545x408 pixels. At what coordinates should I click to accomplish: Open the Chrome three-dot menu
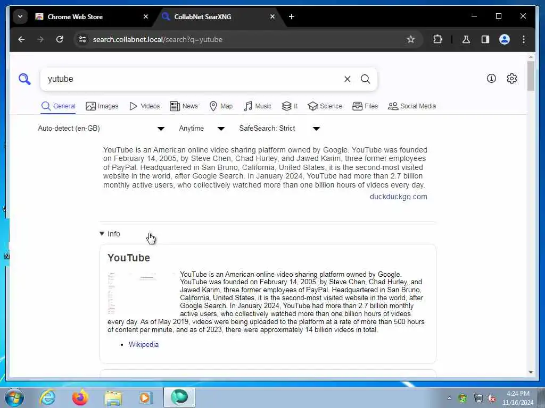(x=524, y=39)
